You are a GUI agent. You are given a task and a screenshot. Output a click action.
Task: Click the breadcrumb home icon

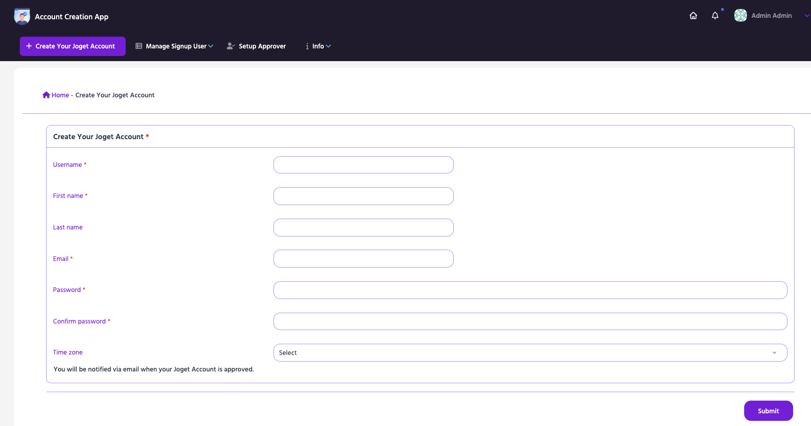[x=46, y=95]
